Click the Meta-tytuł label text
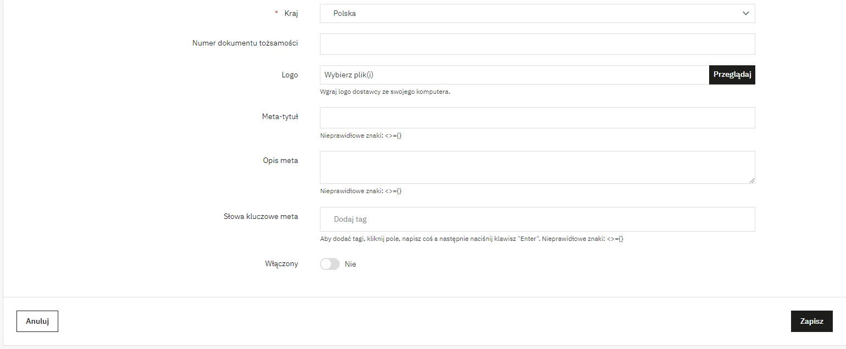Screen dimensions: 846x349 tap(280, 116)
